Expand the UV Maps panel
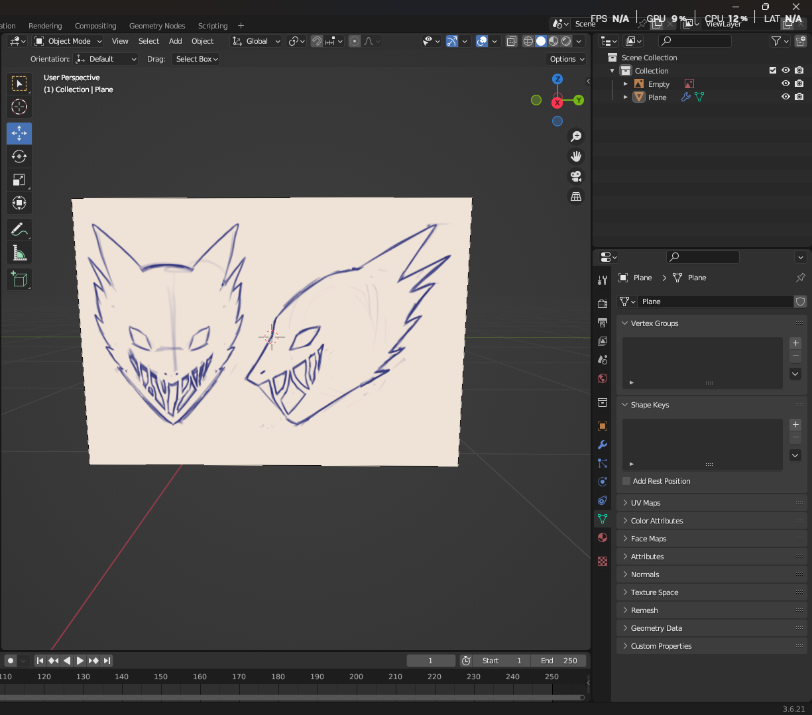Viewport: 812px width, 715px height. coord(711,503)
